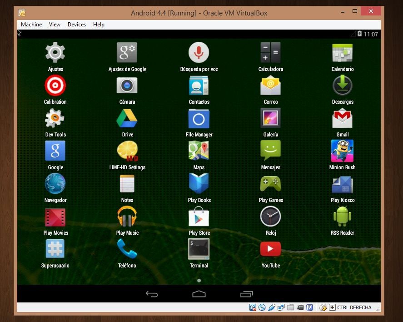This screenshot has height=322, width=403.
Task: Open the Devices menu
Action: point(77,25)
